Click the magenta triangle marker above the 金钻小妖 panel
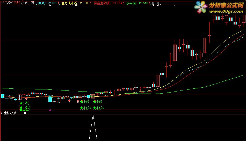This screenshot has width=246, height=141. (50, 110)
